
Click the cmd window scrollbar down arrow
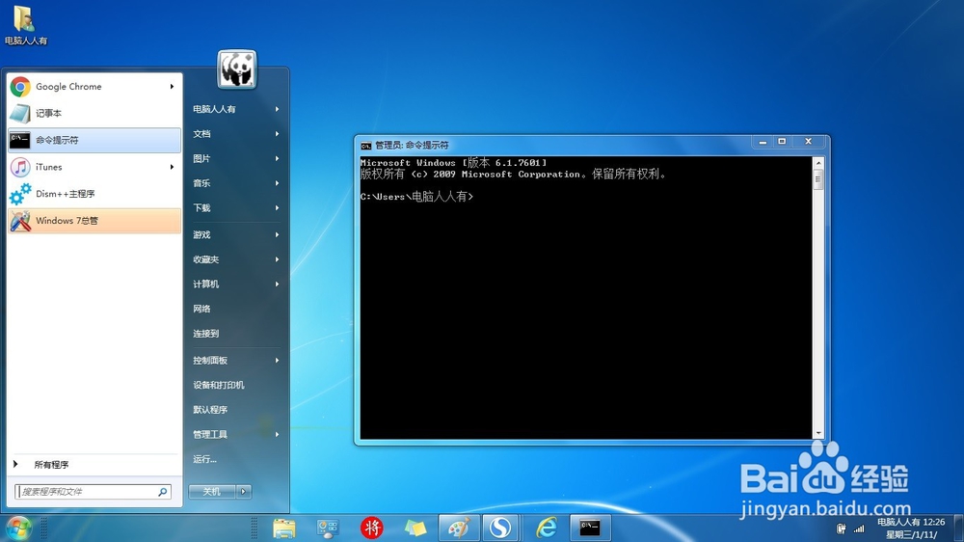(x=818, y=434)
